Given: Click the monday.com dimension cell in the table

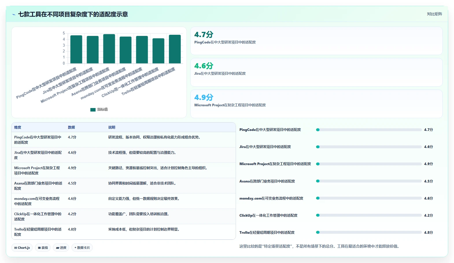Looking at the screenshot, I should click(x=38, y=201).
